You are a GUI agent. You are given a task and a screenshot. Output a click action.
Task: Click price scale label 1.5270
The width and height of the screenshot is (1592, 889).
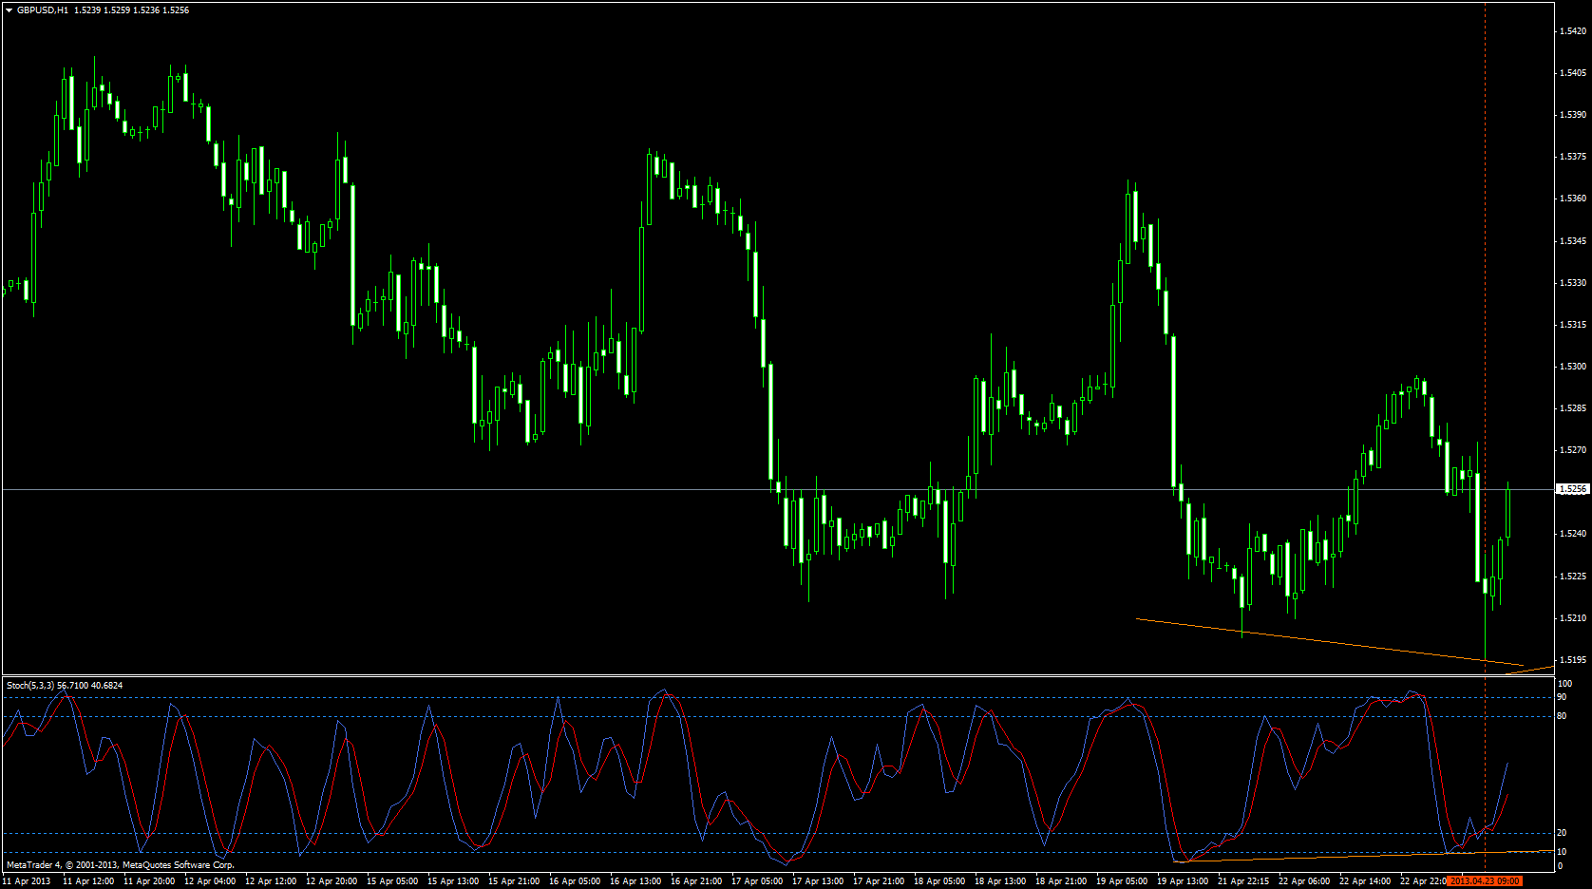[x=1574, y=450]
